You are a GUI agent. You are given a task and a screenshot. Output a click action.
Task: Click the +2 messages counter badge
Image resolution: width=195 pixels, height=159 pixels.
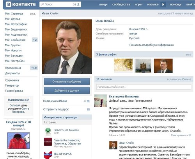coord(35,40)
